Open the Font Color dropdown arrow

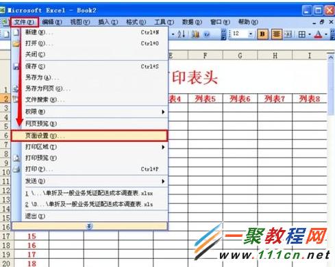(326, 34)
